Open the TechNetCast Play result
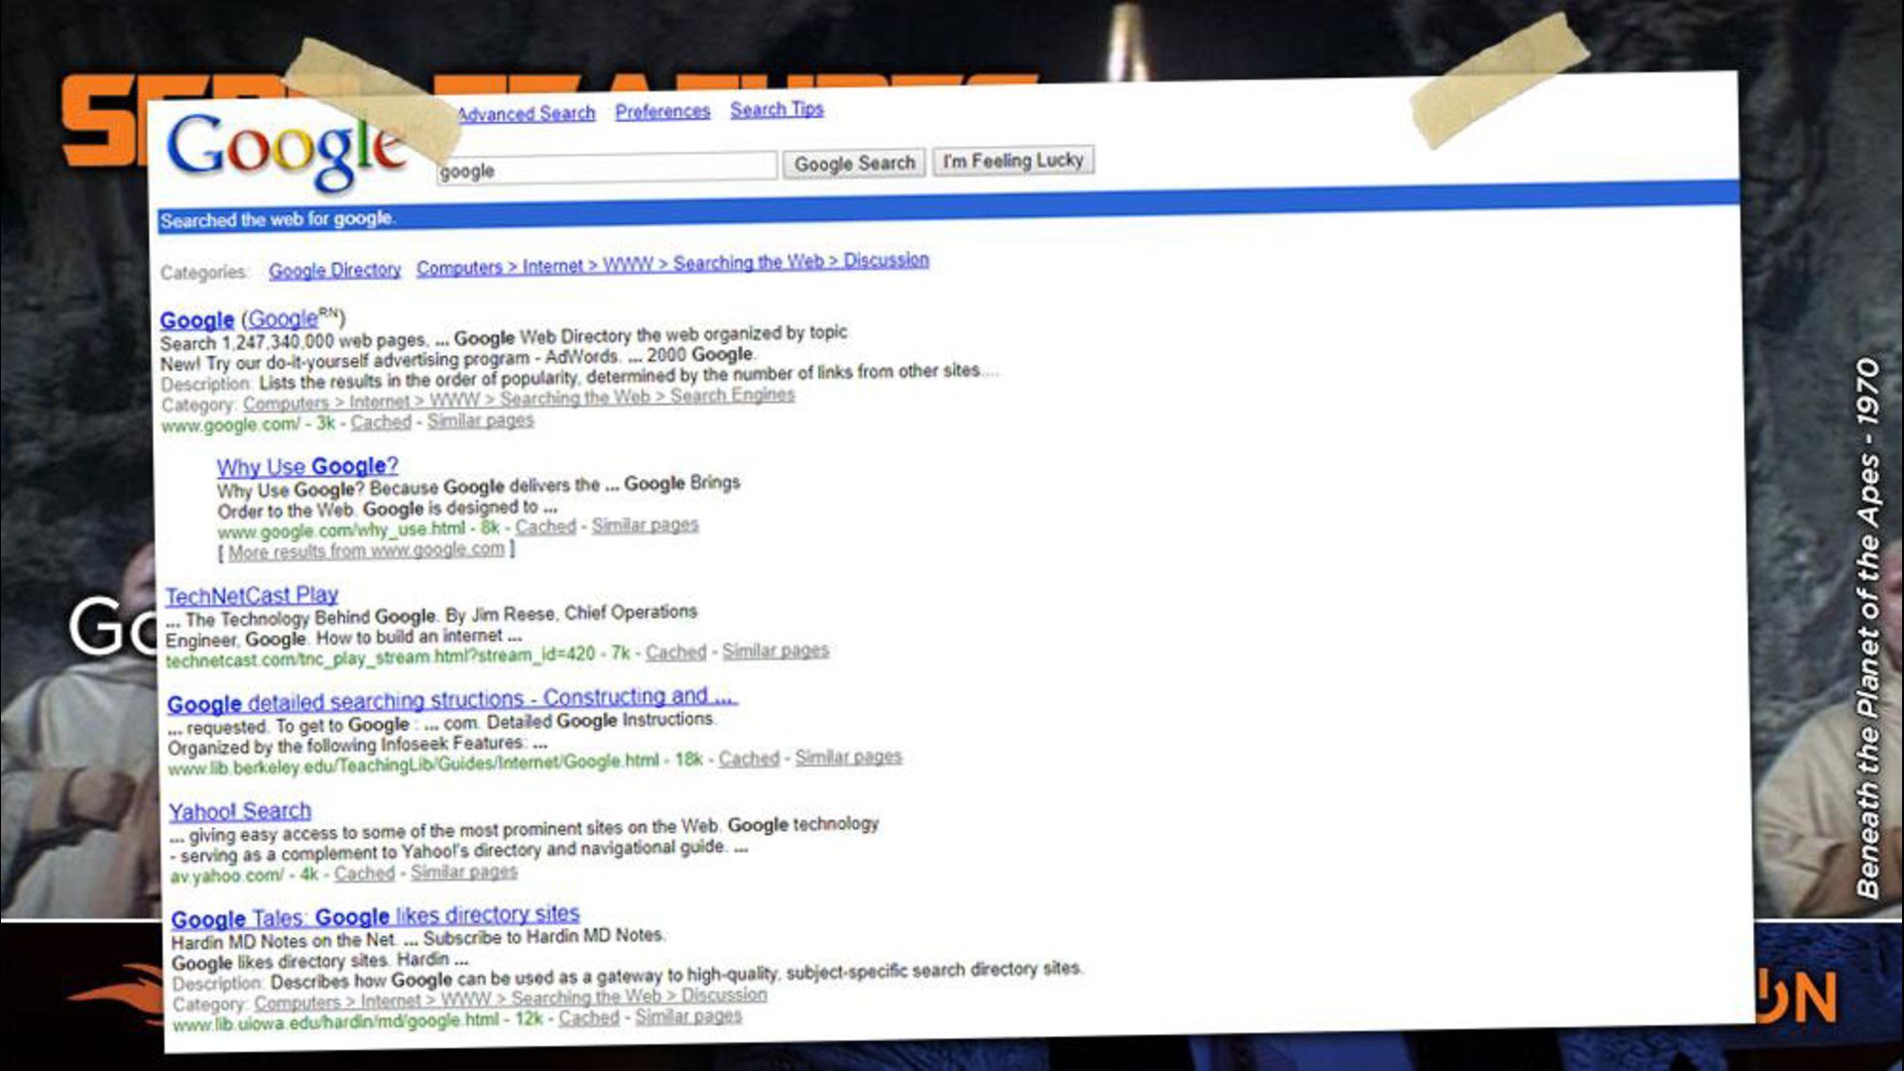The height and width of the screenshot is (1071, 1904). point(252,595)
